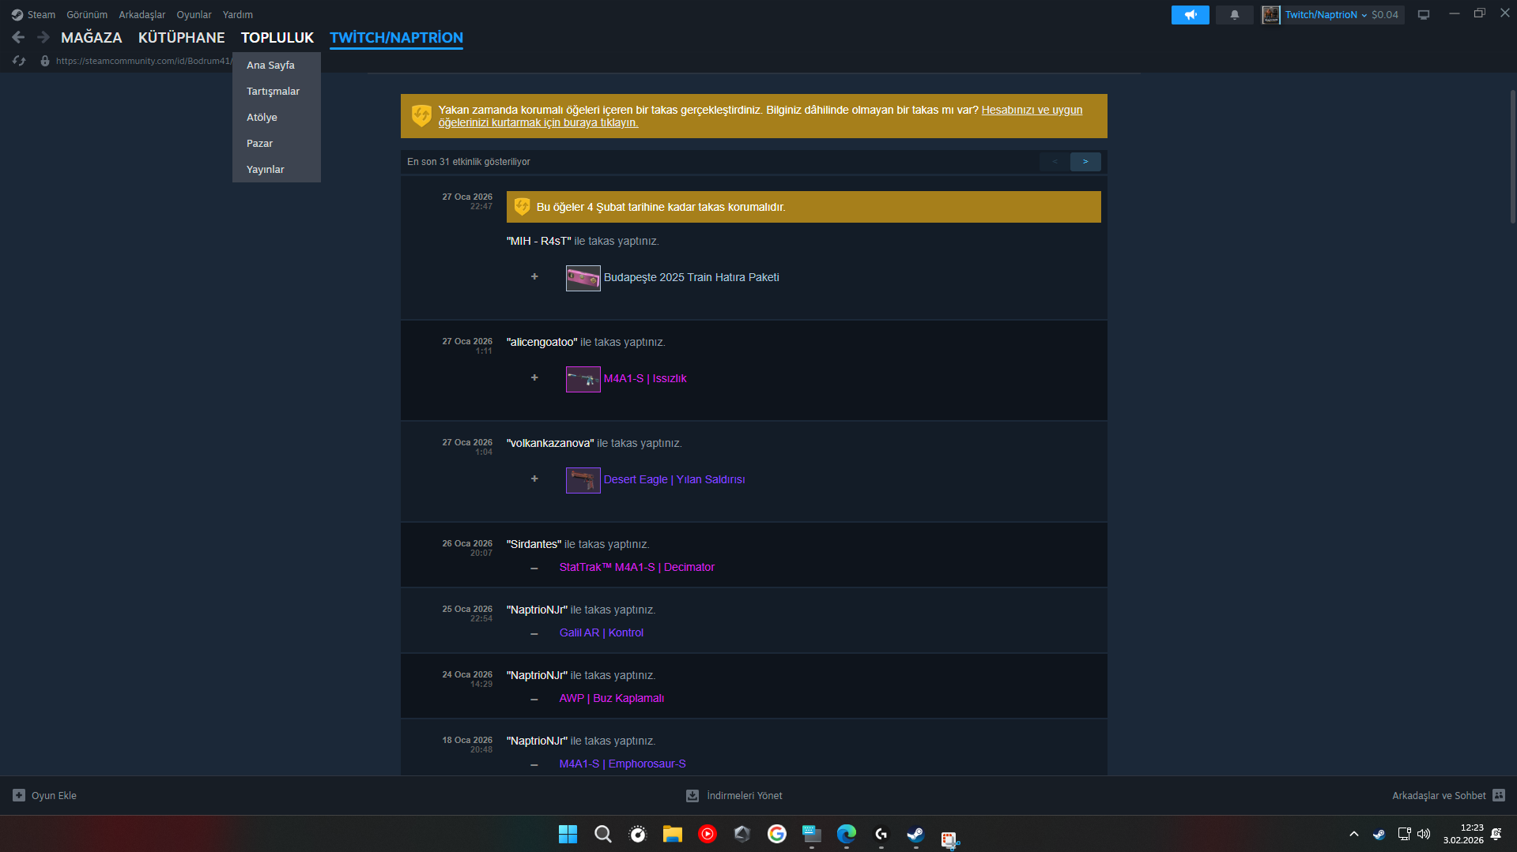1517x852 pixels.
Task: Choose Pazar from the community dropdown
Action: (x=277, y=143)
